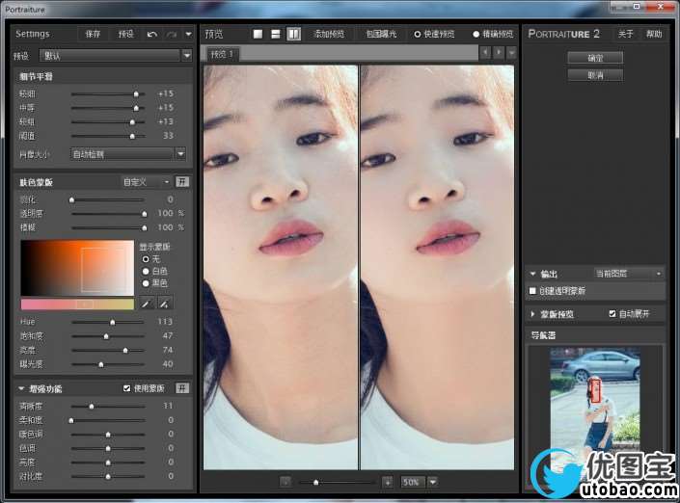Click the zoom in plus button
This screenshot has height=503, width=680.
click(x=387, y=481)
